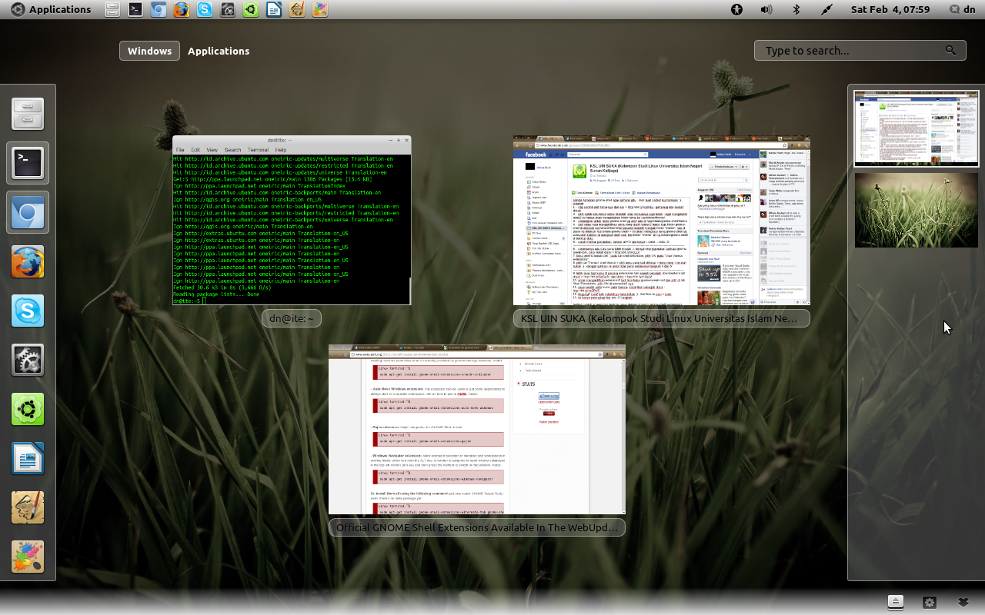Click the Type to search field
Screen dimensions: 985x615
(x=860, y=51)
